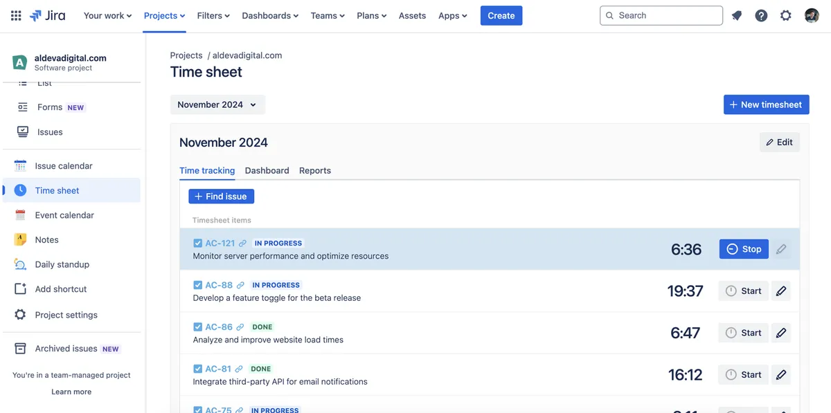Viewport: 831px width, 413px height.
Task: Switch to the Reports tab
Action: pyautogui.click(x=315, y=171)
